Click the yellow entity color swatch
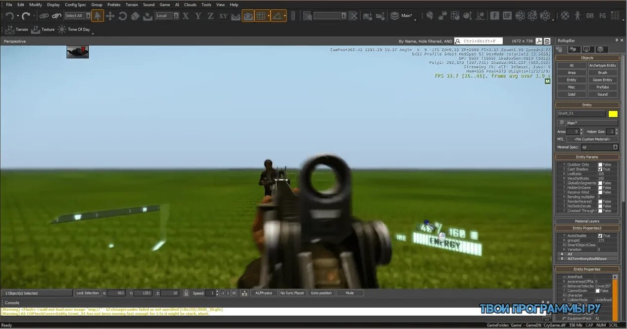Image resolution: width=627 pixels, height=329 pixels. click(x=613, y=114)
